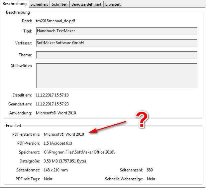Click the Anwendung value Microsoft Word 2010
This screenshot has height=188, width=206.
tap(56, 113)
